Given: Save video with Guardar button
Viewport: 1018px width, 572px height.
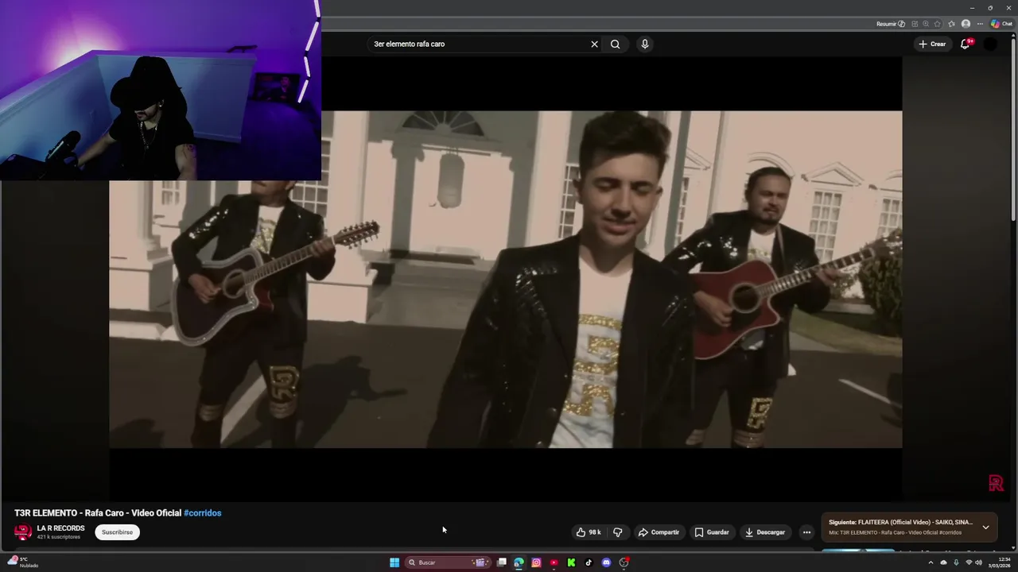Looking at the screenshot, I should (x=712, y=532).
